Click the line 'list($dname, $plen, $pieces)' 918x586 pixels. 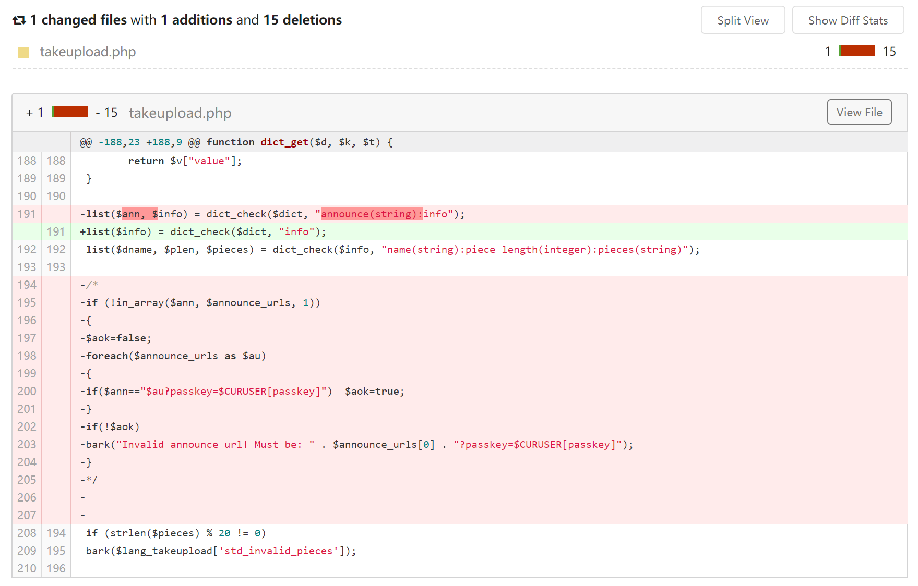click(x=489, y=249)
